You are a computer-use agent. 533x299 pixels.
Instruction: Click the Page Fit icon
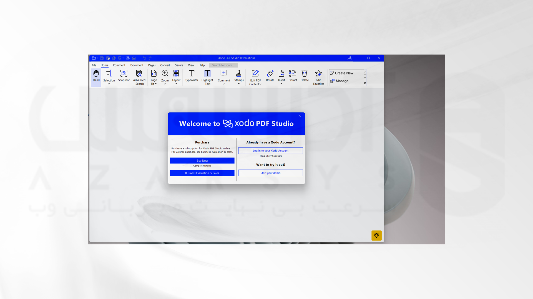coord(154,73)
